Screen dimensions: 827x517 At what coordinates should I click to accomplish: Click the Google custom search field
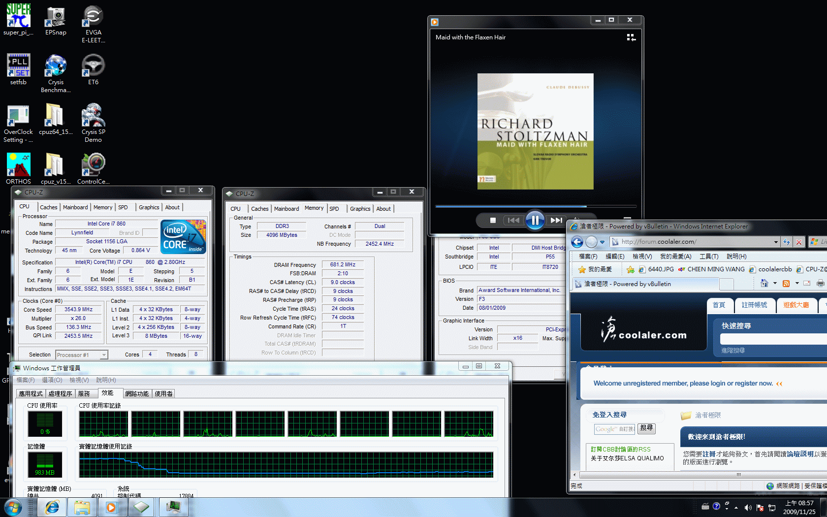click(x=614, y=429)
